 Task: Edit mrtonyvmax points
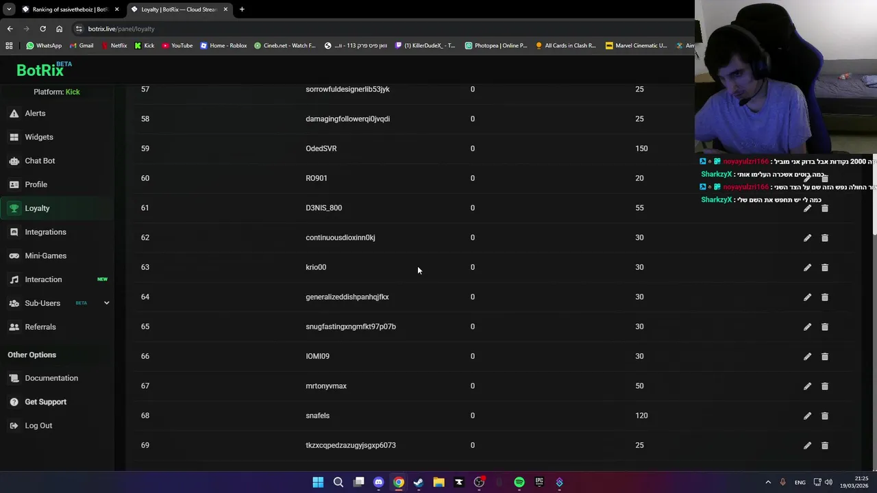click(x=807, y=386)
